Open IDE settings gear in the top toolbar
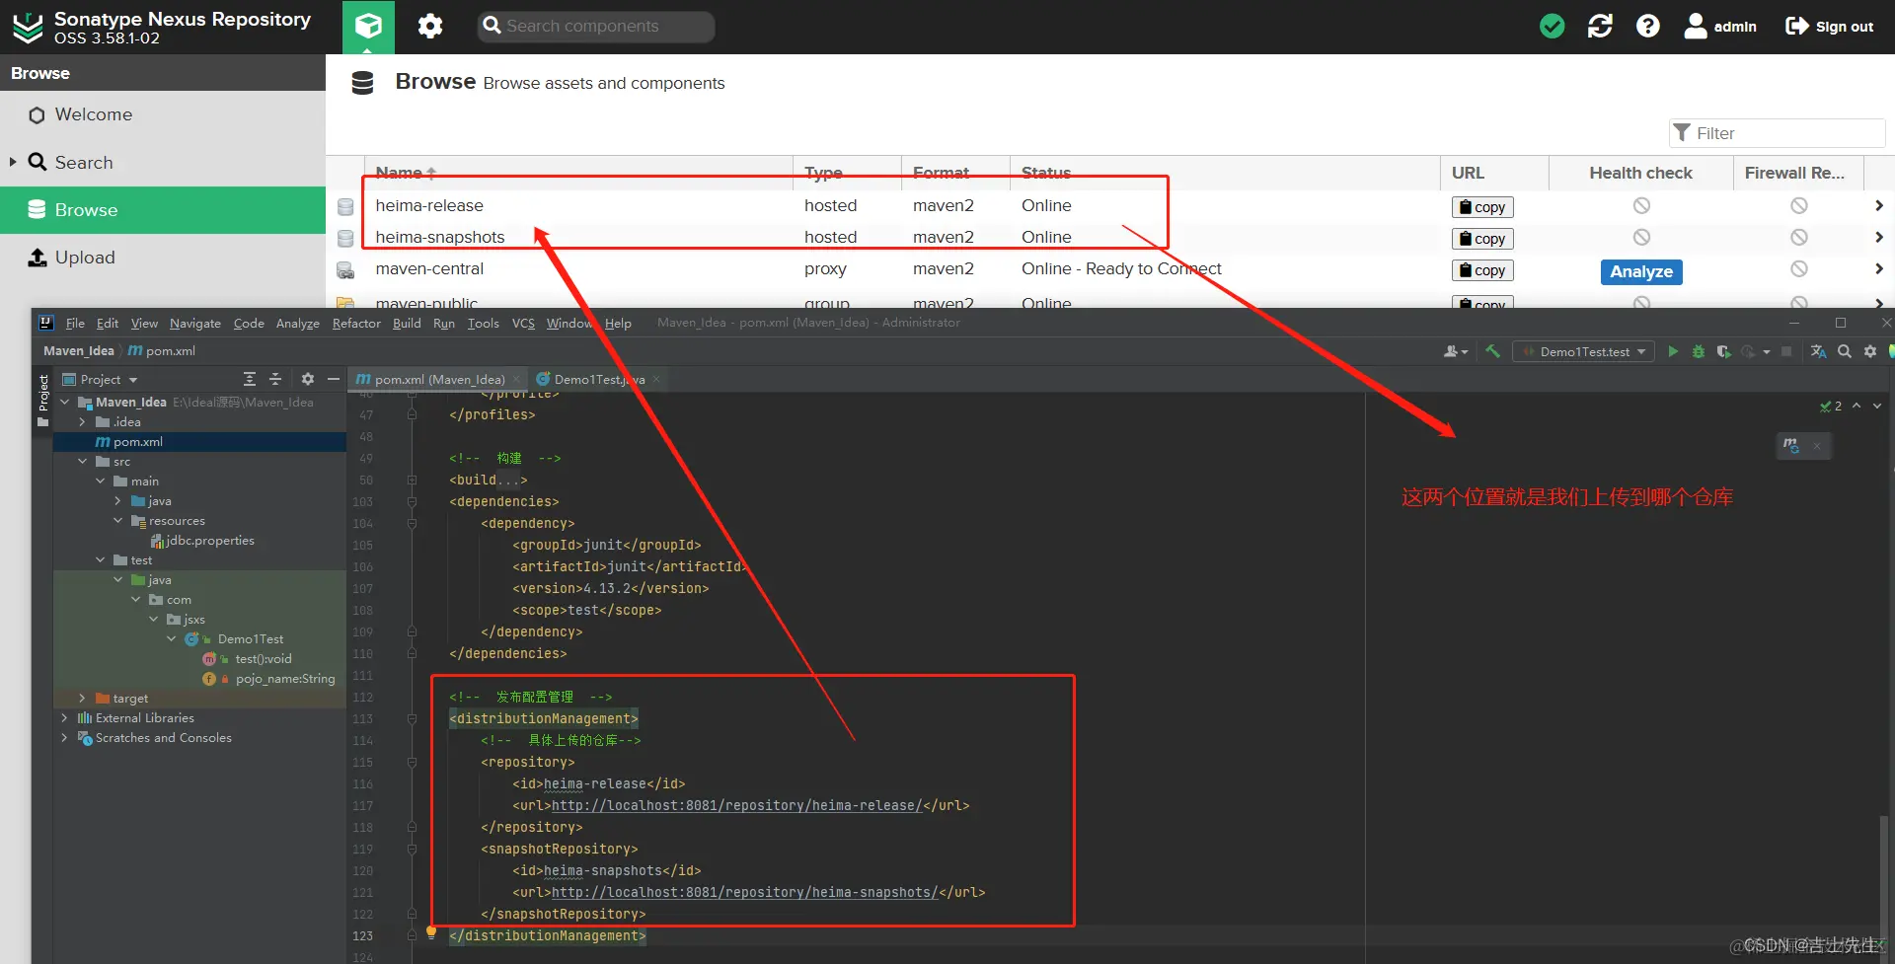The width and height of the screenshot is (1895, 964). click(1869, 351)
